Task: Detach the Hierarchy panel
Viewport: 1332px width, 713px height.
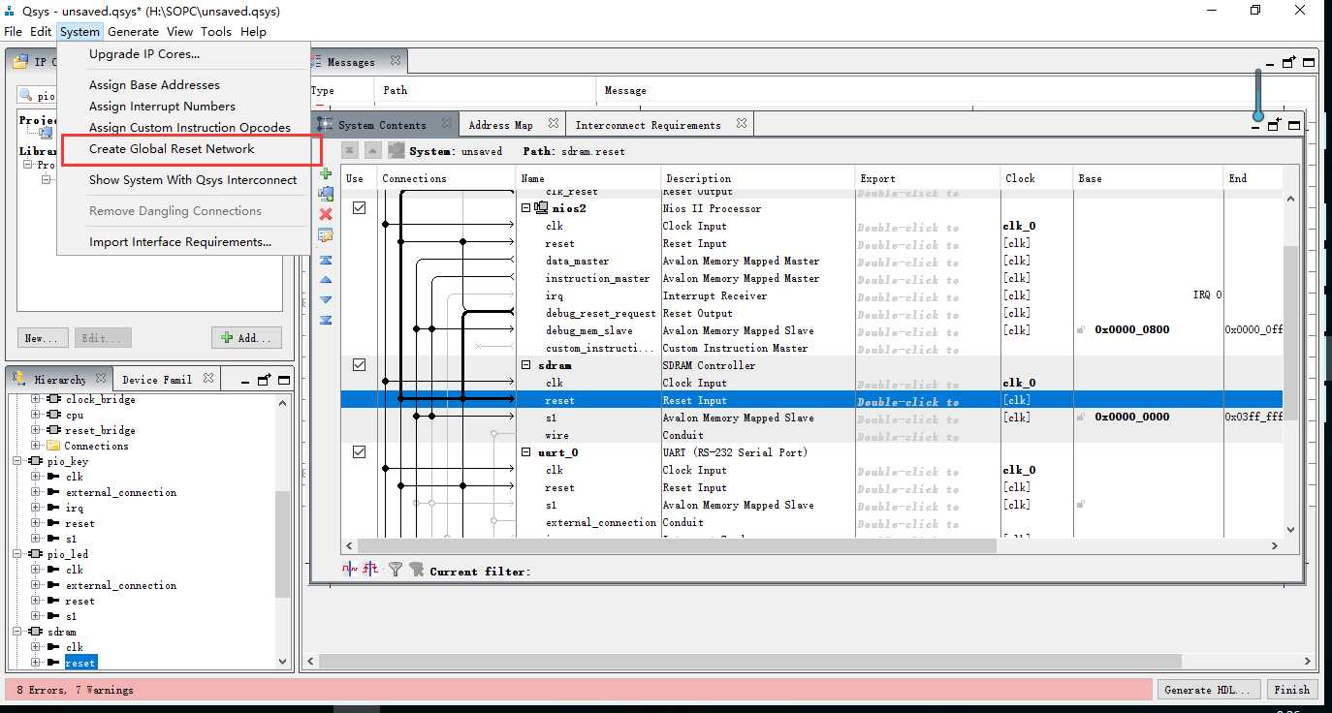Action: [265, 380]
